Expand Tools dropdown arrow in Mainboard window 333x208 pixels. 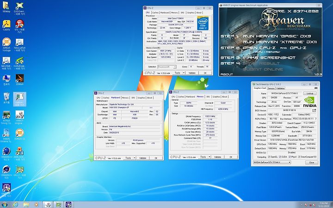pyautogui.click(x=135, y=158)
